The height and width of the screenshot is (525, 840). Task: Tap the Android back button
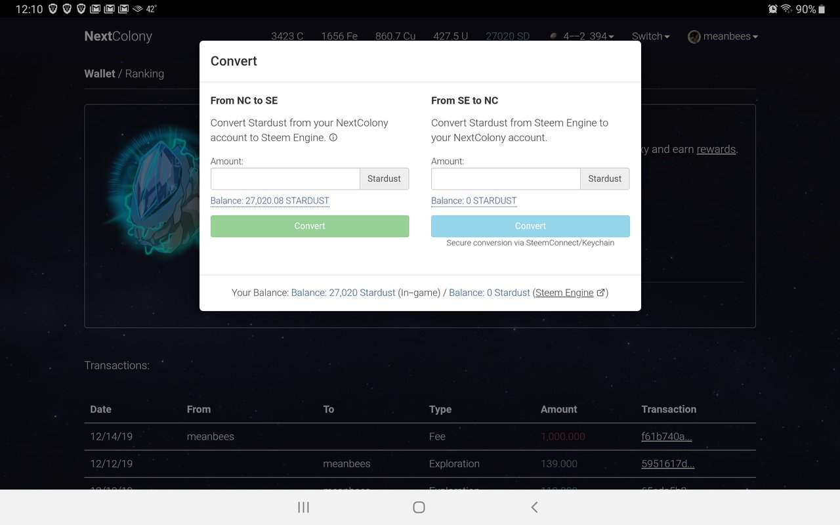click(534, 507)
